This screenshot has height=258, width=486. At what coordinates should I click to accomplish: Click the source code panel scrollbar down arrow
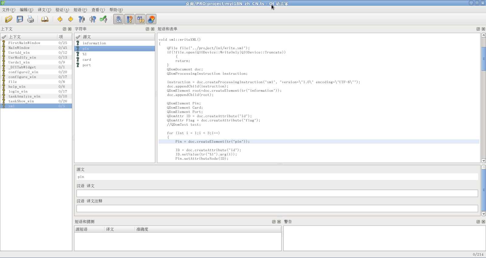484,161
